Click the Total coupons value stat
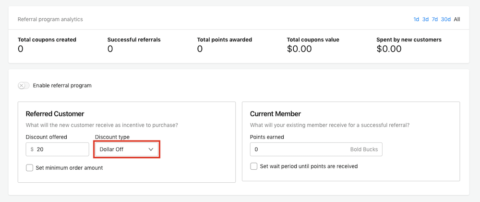480x202 pixels. (313, 44)
